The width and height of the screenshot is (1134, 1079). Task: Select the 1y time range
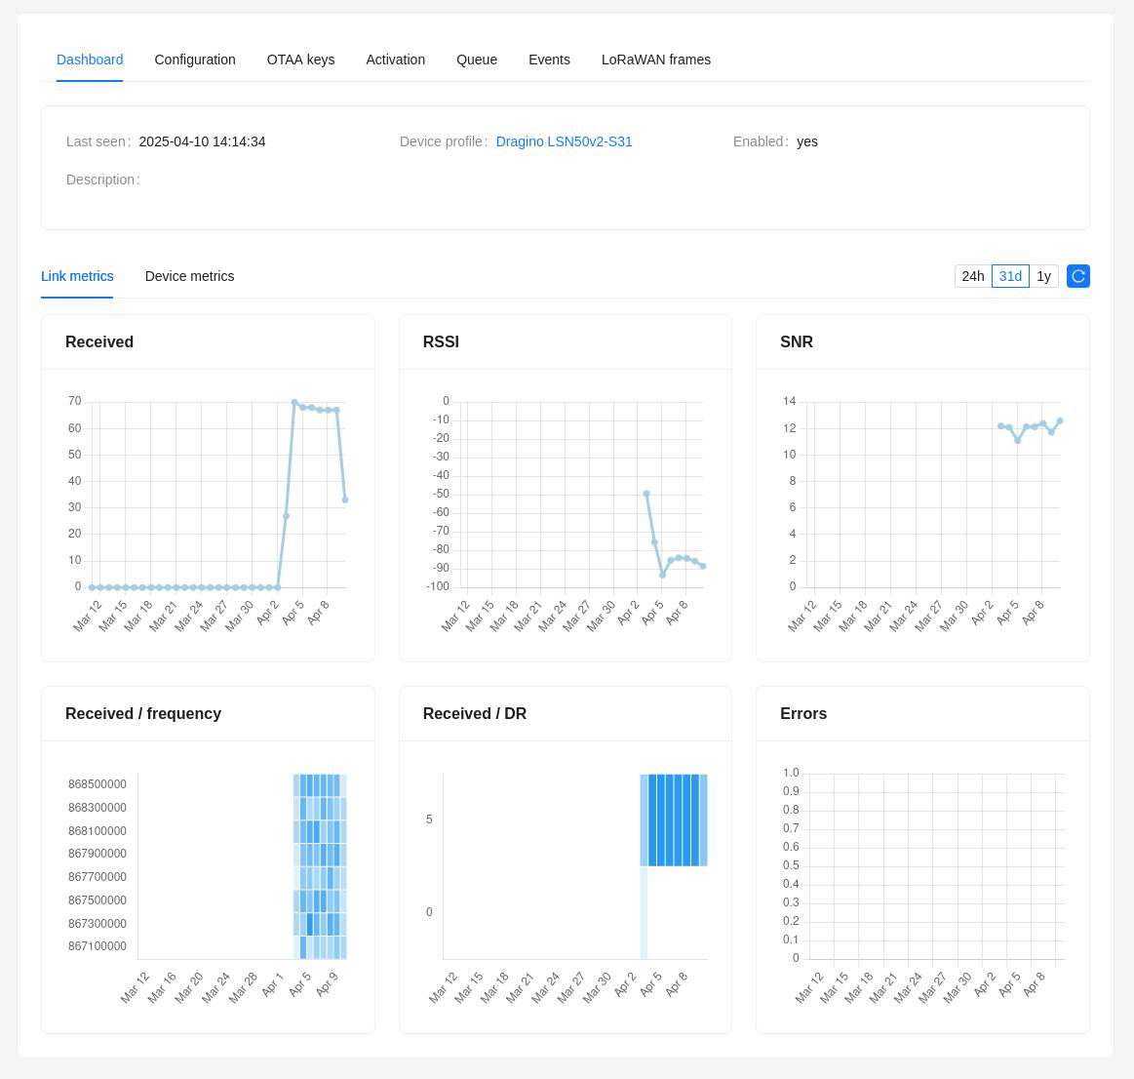(x=1043, y=276)
